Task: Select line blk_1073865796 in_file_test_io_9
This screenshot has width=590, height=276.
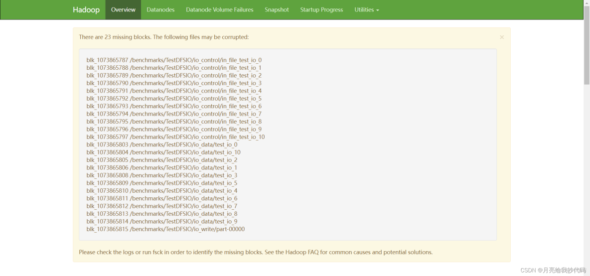Action: click(x=174, y=130)
